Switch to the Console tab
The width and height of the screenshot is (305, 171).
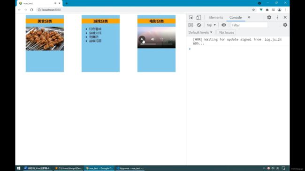click(x=236, y=17)
